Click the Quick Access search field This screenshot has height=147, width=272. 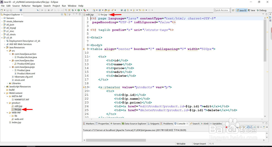222,10
